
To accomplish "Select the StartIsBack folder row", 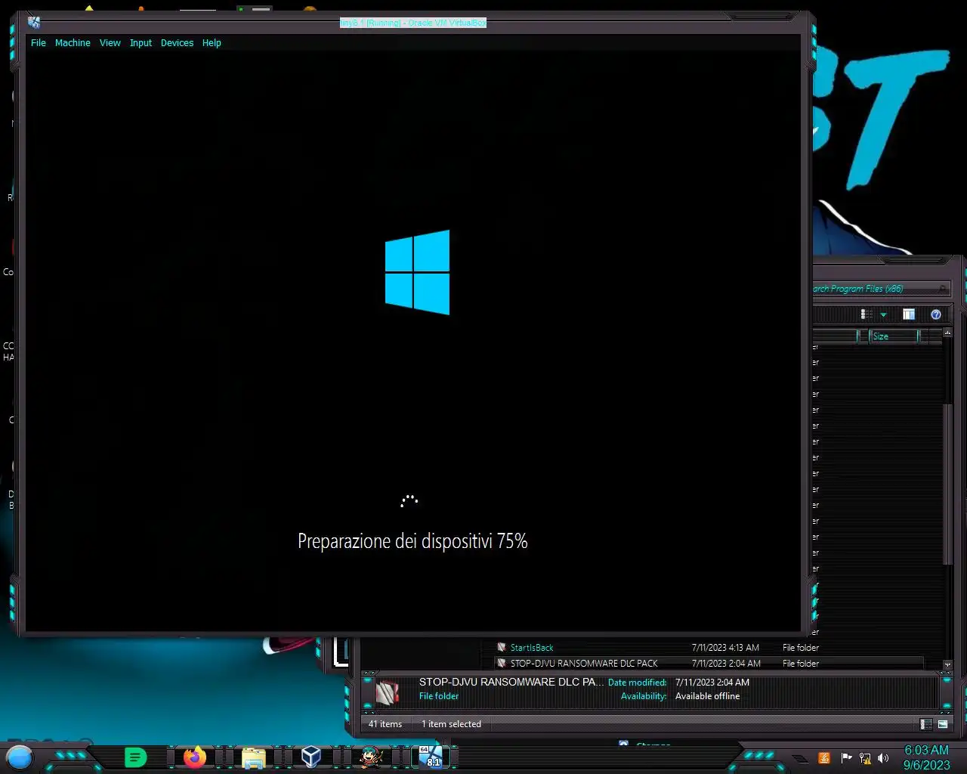I will point(710,648).
